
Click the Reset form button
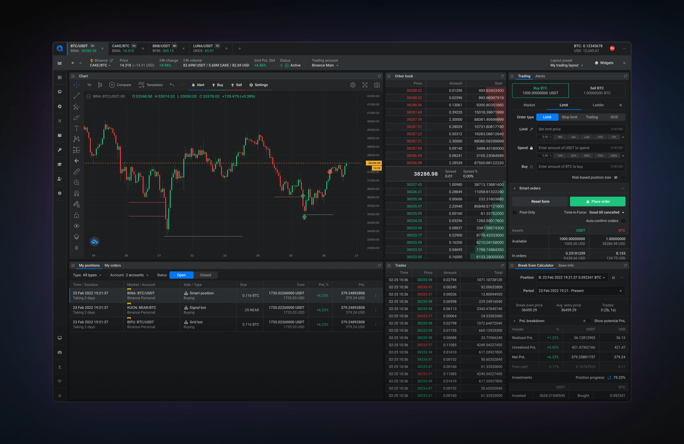540,202
